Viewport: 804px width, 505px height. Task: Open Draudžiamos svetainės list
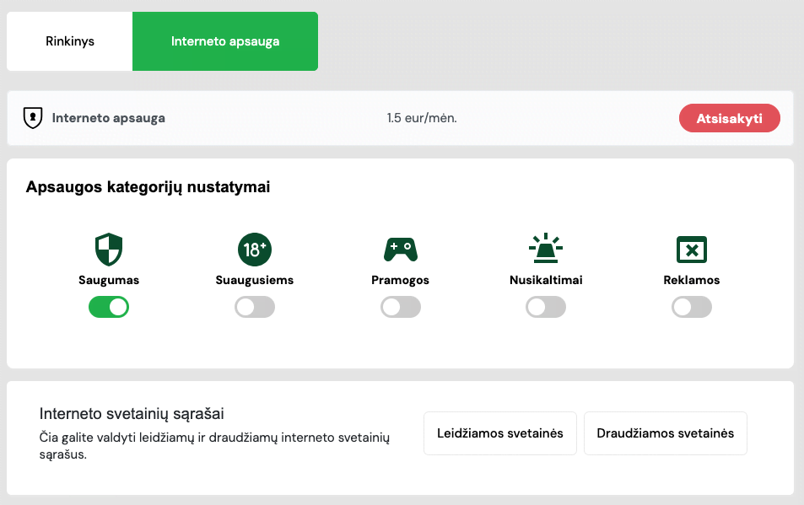[665, 433]
